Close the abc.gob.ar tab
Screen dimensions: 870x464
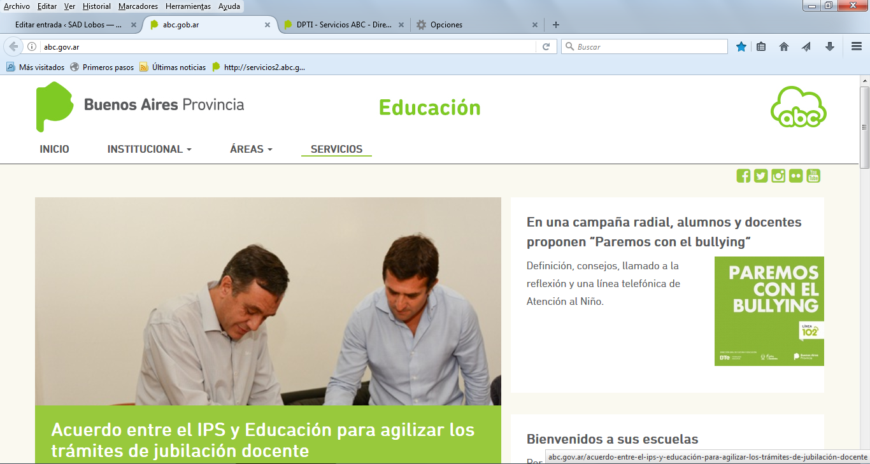(267, 25)
